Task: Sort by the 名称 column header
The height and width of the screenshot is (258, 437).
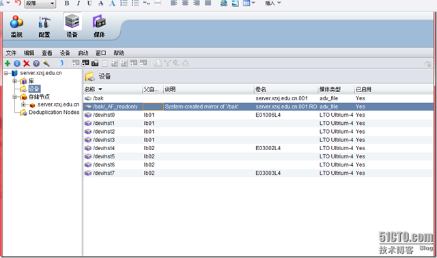Action: coord(113,89)
